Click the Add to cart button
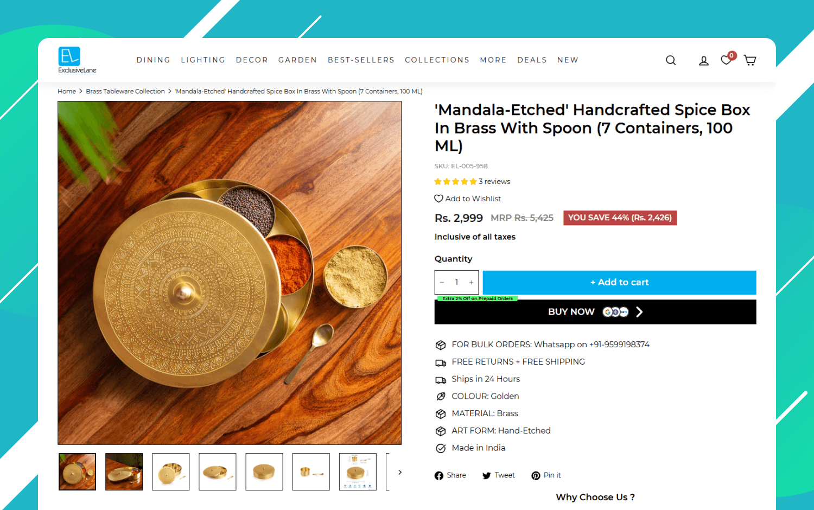The image size is (814, 510). [x=619, y=282]
